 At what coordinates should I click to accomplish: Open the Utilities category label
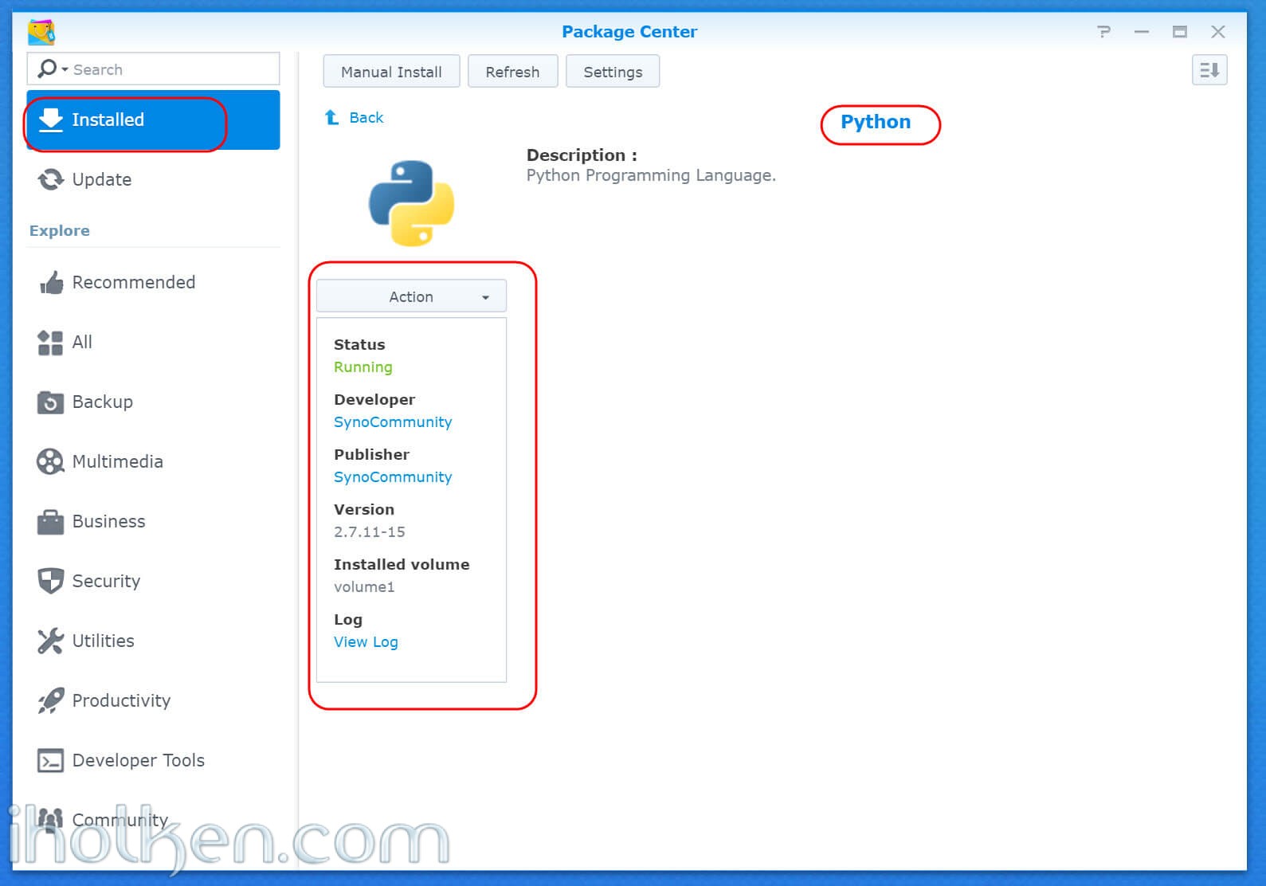point(103,641)
